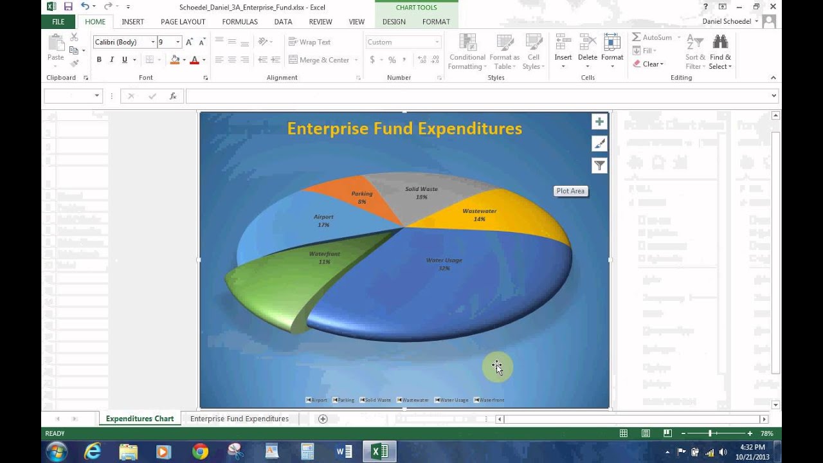Click the Undo arrow icon
The height and width of the screenshot is (463, 823).
point(85,6)
